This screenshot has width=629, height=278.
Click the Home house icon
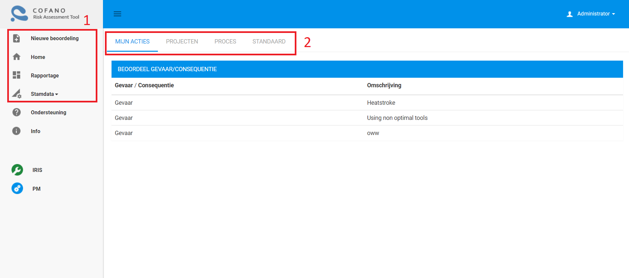tap(16, 57)
